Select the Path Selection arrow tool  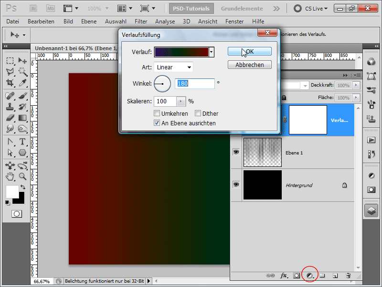click(10, 153)
